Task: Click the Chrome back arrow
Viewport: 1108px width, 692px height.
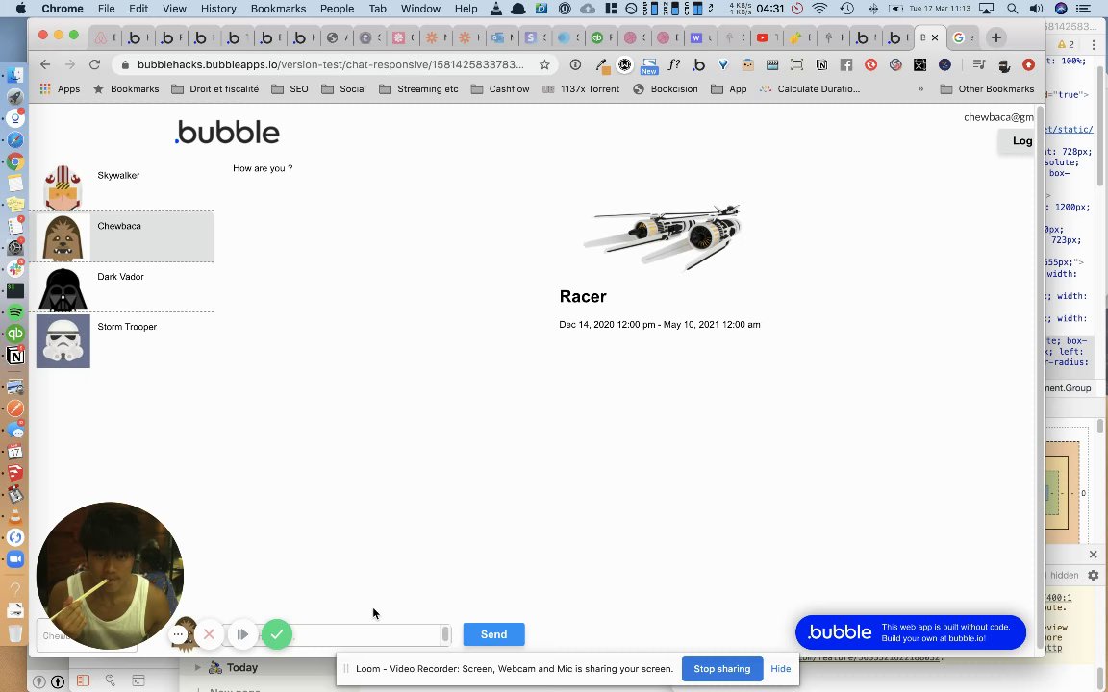Action: click(45, 64)
